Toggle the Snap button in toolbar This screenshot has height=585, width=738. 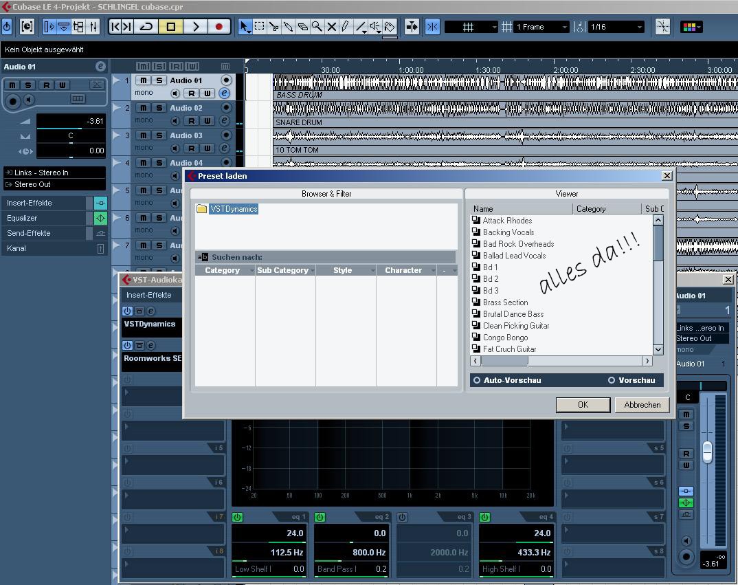click(x=432, y=26)
